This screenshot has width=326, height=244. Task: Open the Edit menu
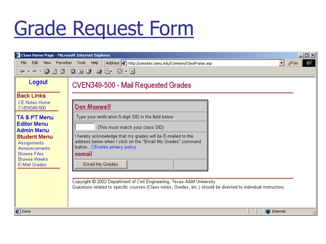pyautogui.click(x=35, y=63)
